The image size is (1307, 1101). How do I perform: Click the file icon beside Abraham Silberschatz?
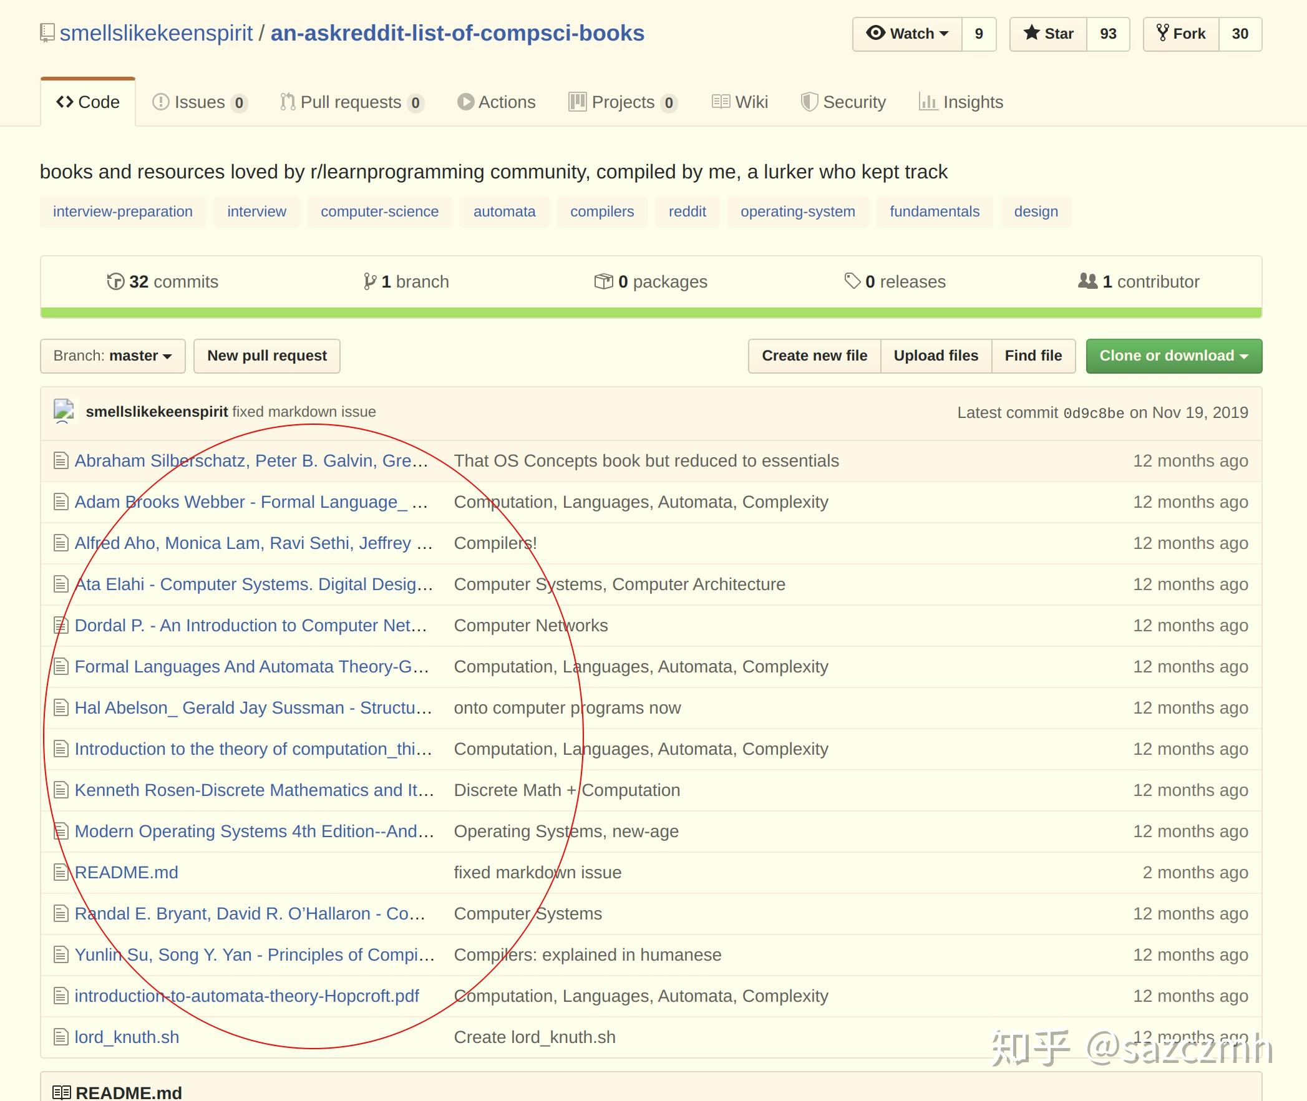coord(61,460)
